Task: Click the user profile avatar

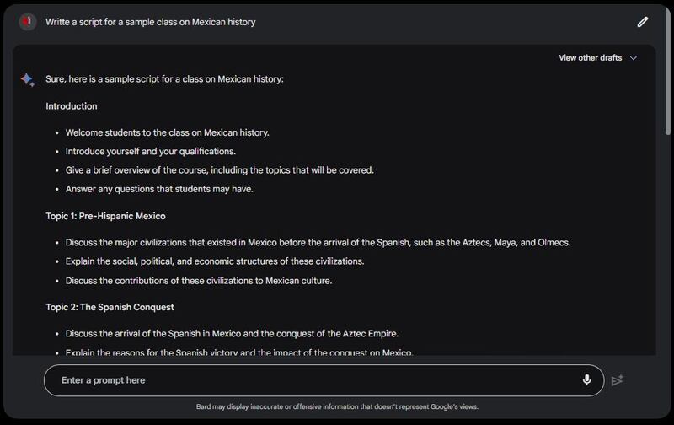Action: coord(28,22)
